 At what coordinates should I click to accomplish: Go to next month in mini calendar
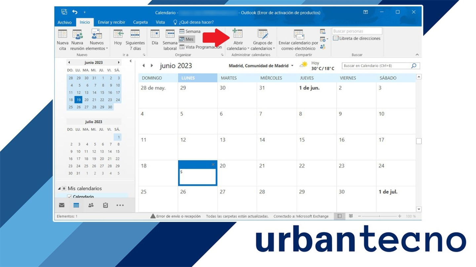tap(119, 62)
